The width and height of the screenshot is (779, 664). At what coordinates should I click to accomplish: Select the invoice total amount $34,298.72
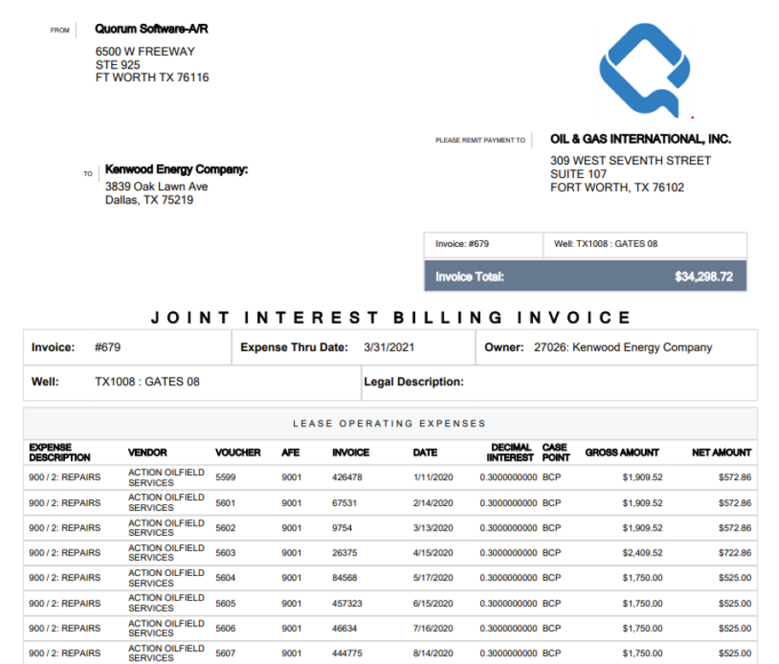point(704,277)
